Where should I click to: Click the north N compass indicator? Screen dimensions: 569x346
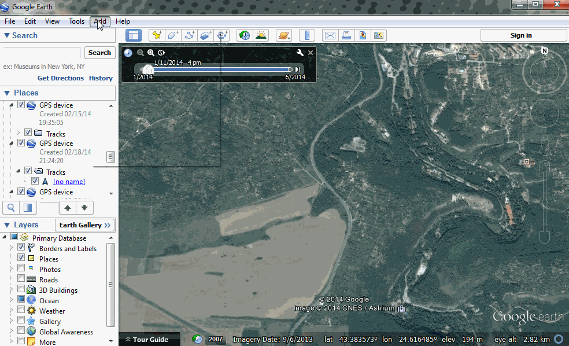coord(545,50)
